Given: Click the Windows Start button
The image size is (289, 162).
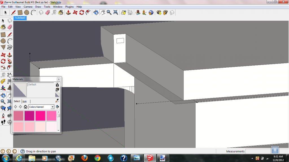Looking at the screenshot, I should 6,158.
